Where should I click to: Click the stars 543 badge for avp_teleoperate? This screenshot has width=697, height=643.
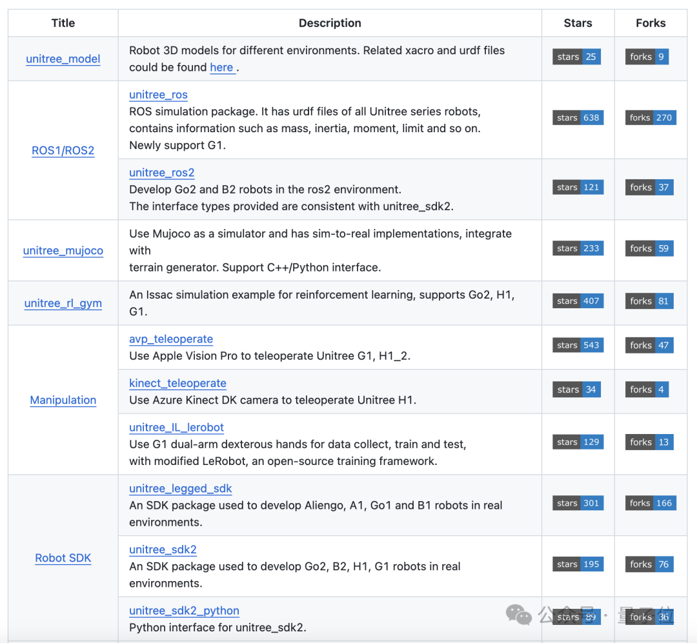pos(578,346)
